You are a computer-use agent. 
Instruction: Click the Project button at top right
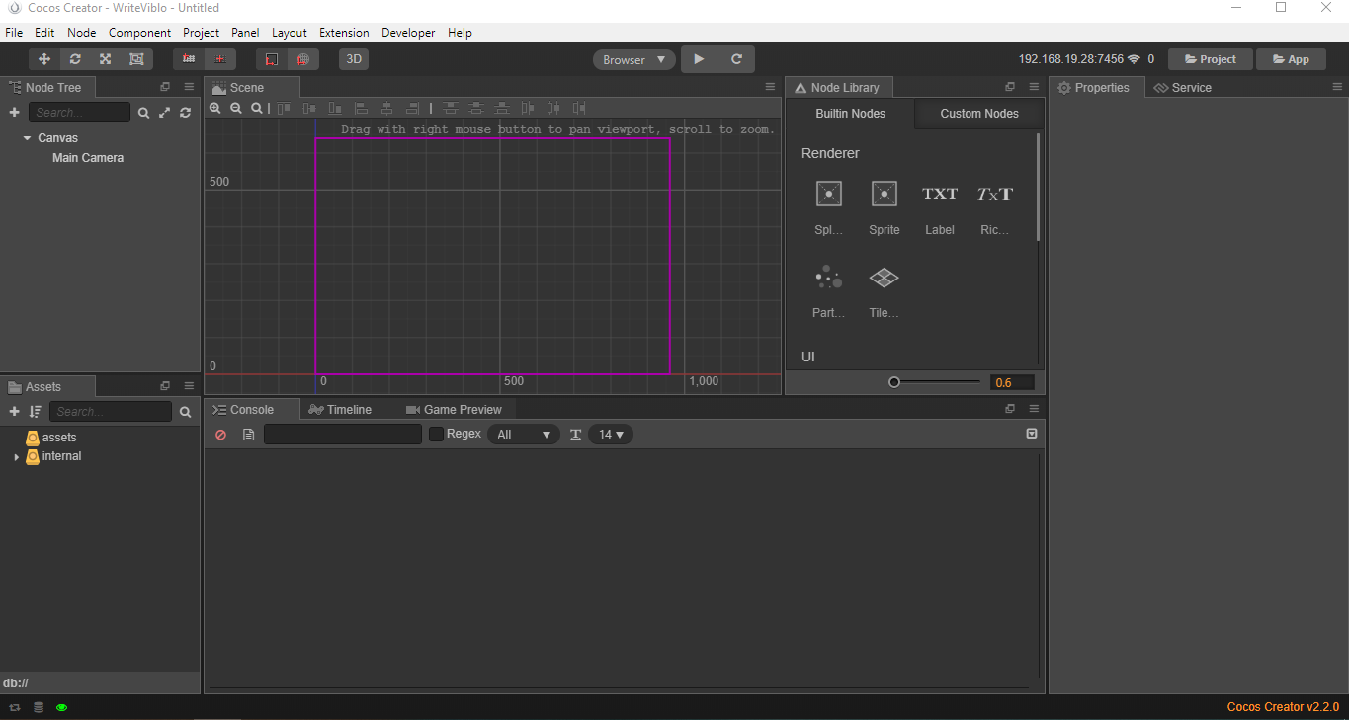pos(1210,59)
